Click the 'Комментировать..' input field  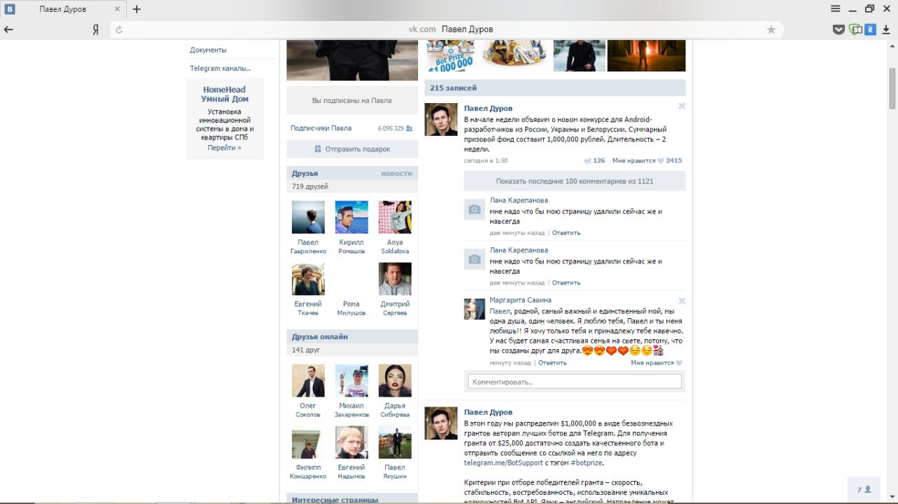575,381
